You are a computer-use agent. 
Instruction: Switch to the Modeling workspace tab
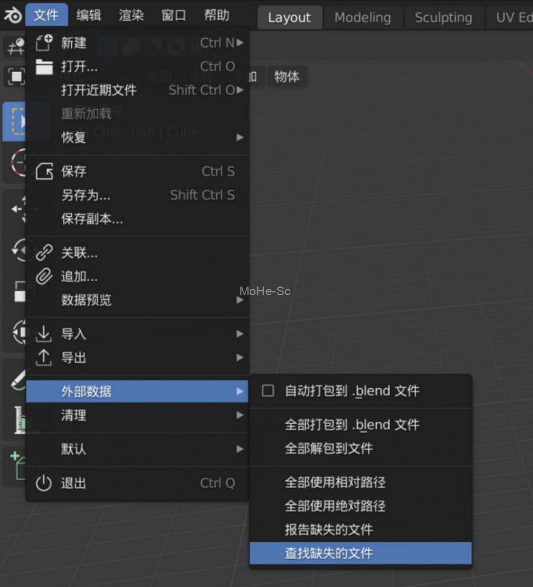pyautogui.click(x=362, y=18)
